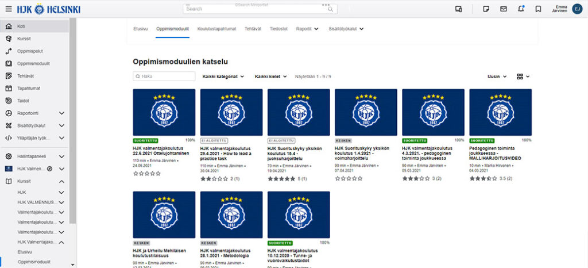Open the bookmark icon in header
Image resolution: width=588 pixels, height=268 pixels.
tap(538, 9)
